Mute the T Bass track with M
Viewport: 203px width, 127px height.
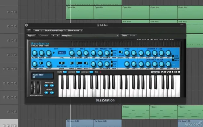click(12, 111)
